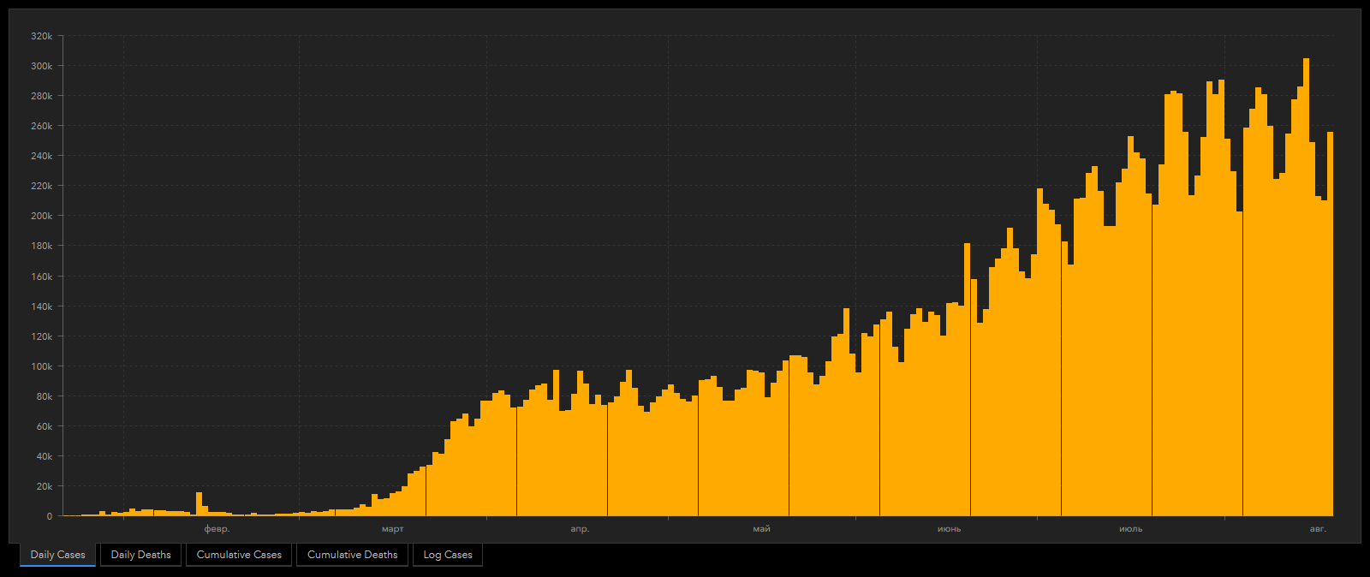Image resolution: width=1370 pixels, height=577 pixels.
Task: Click the май month label
Action: pos(762,529)
